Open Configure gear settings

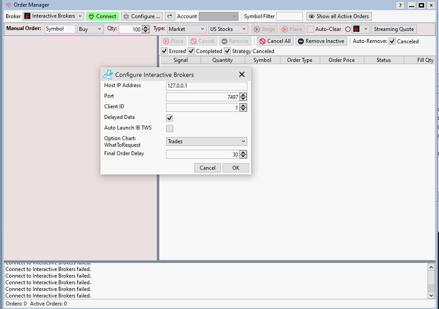[142, 16]
